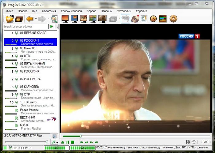Open settings with the gear icon
Screen dimensions: 215x153
(x=174, y=19)
